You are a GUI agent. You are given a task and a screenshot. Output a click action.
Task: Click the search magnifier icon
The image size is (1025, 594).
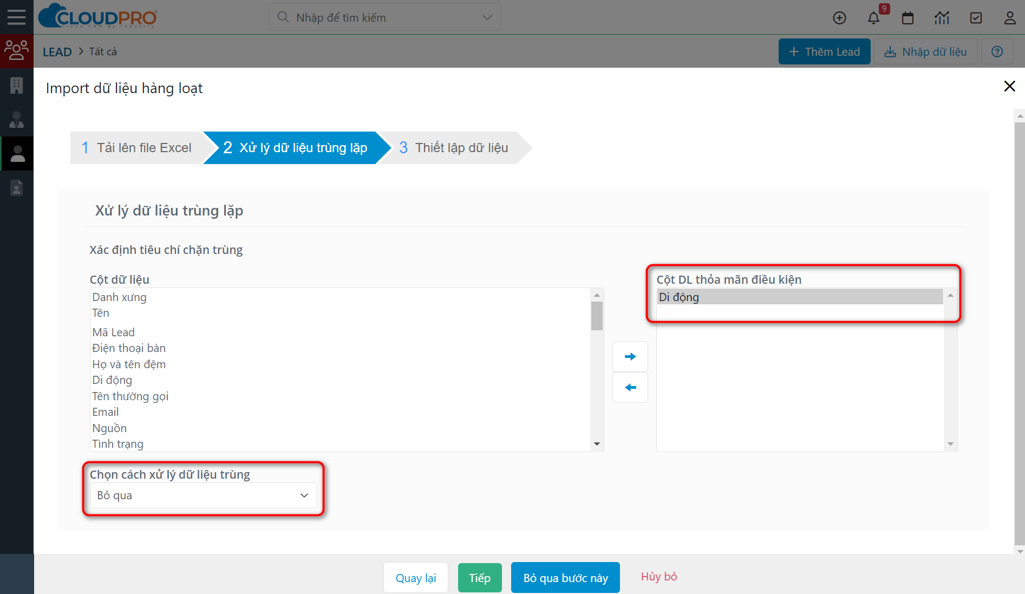click(x=283, y=17)
